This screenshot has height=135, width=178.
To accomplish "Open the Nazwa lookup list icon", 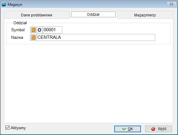I will tap(33, 37).
